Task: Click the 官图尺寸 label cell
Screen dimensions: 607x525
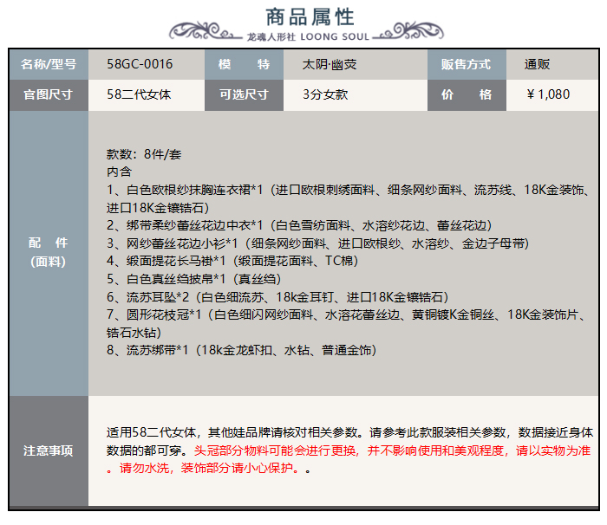Action: [x=49, y=94]
